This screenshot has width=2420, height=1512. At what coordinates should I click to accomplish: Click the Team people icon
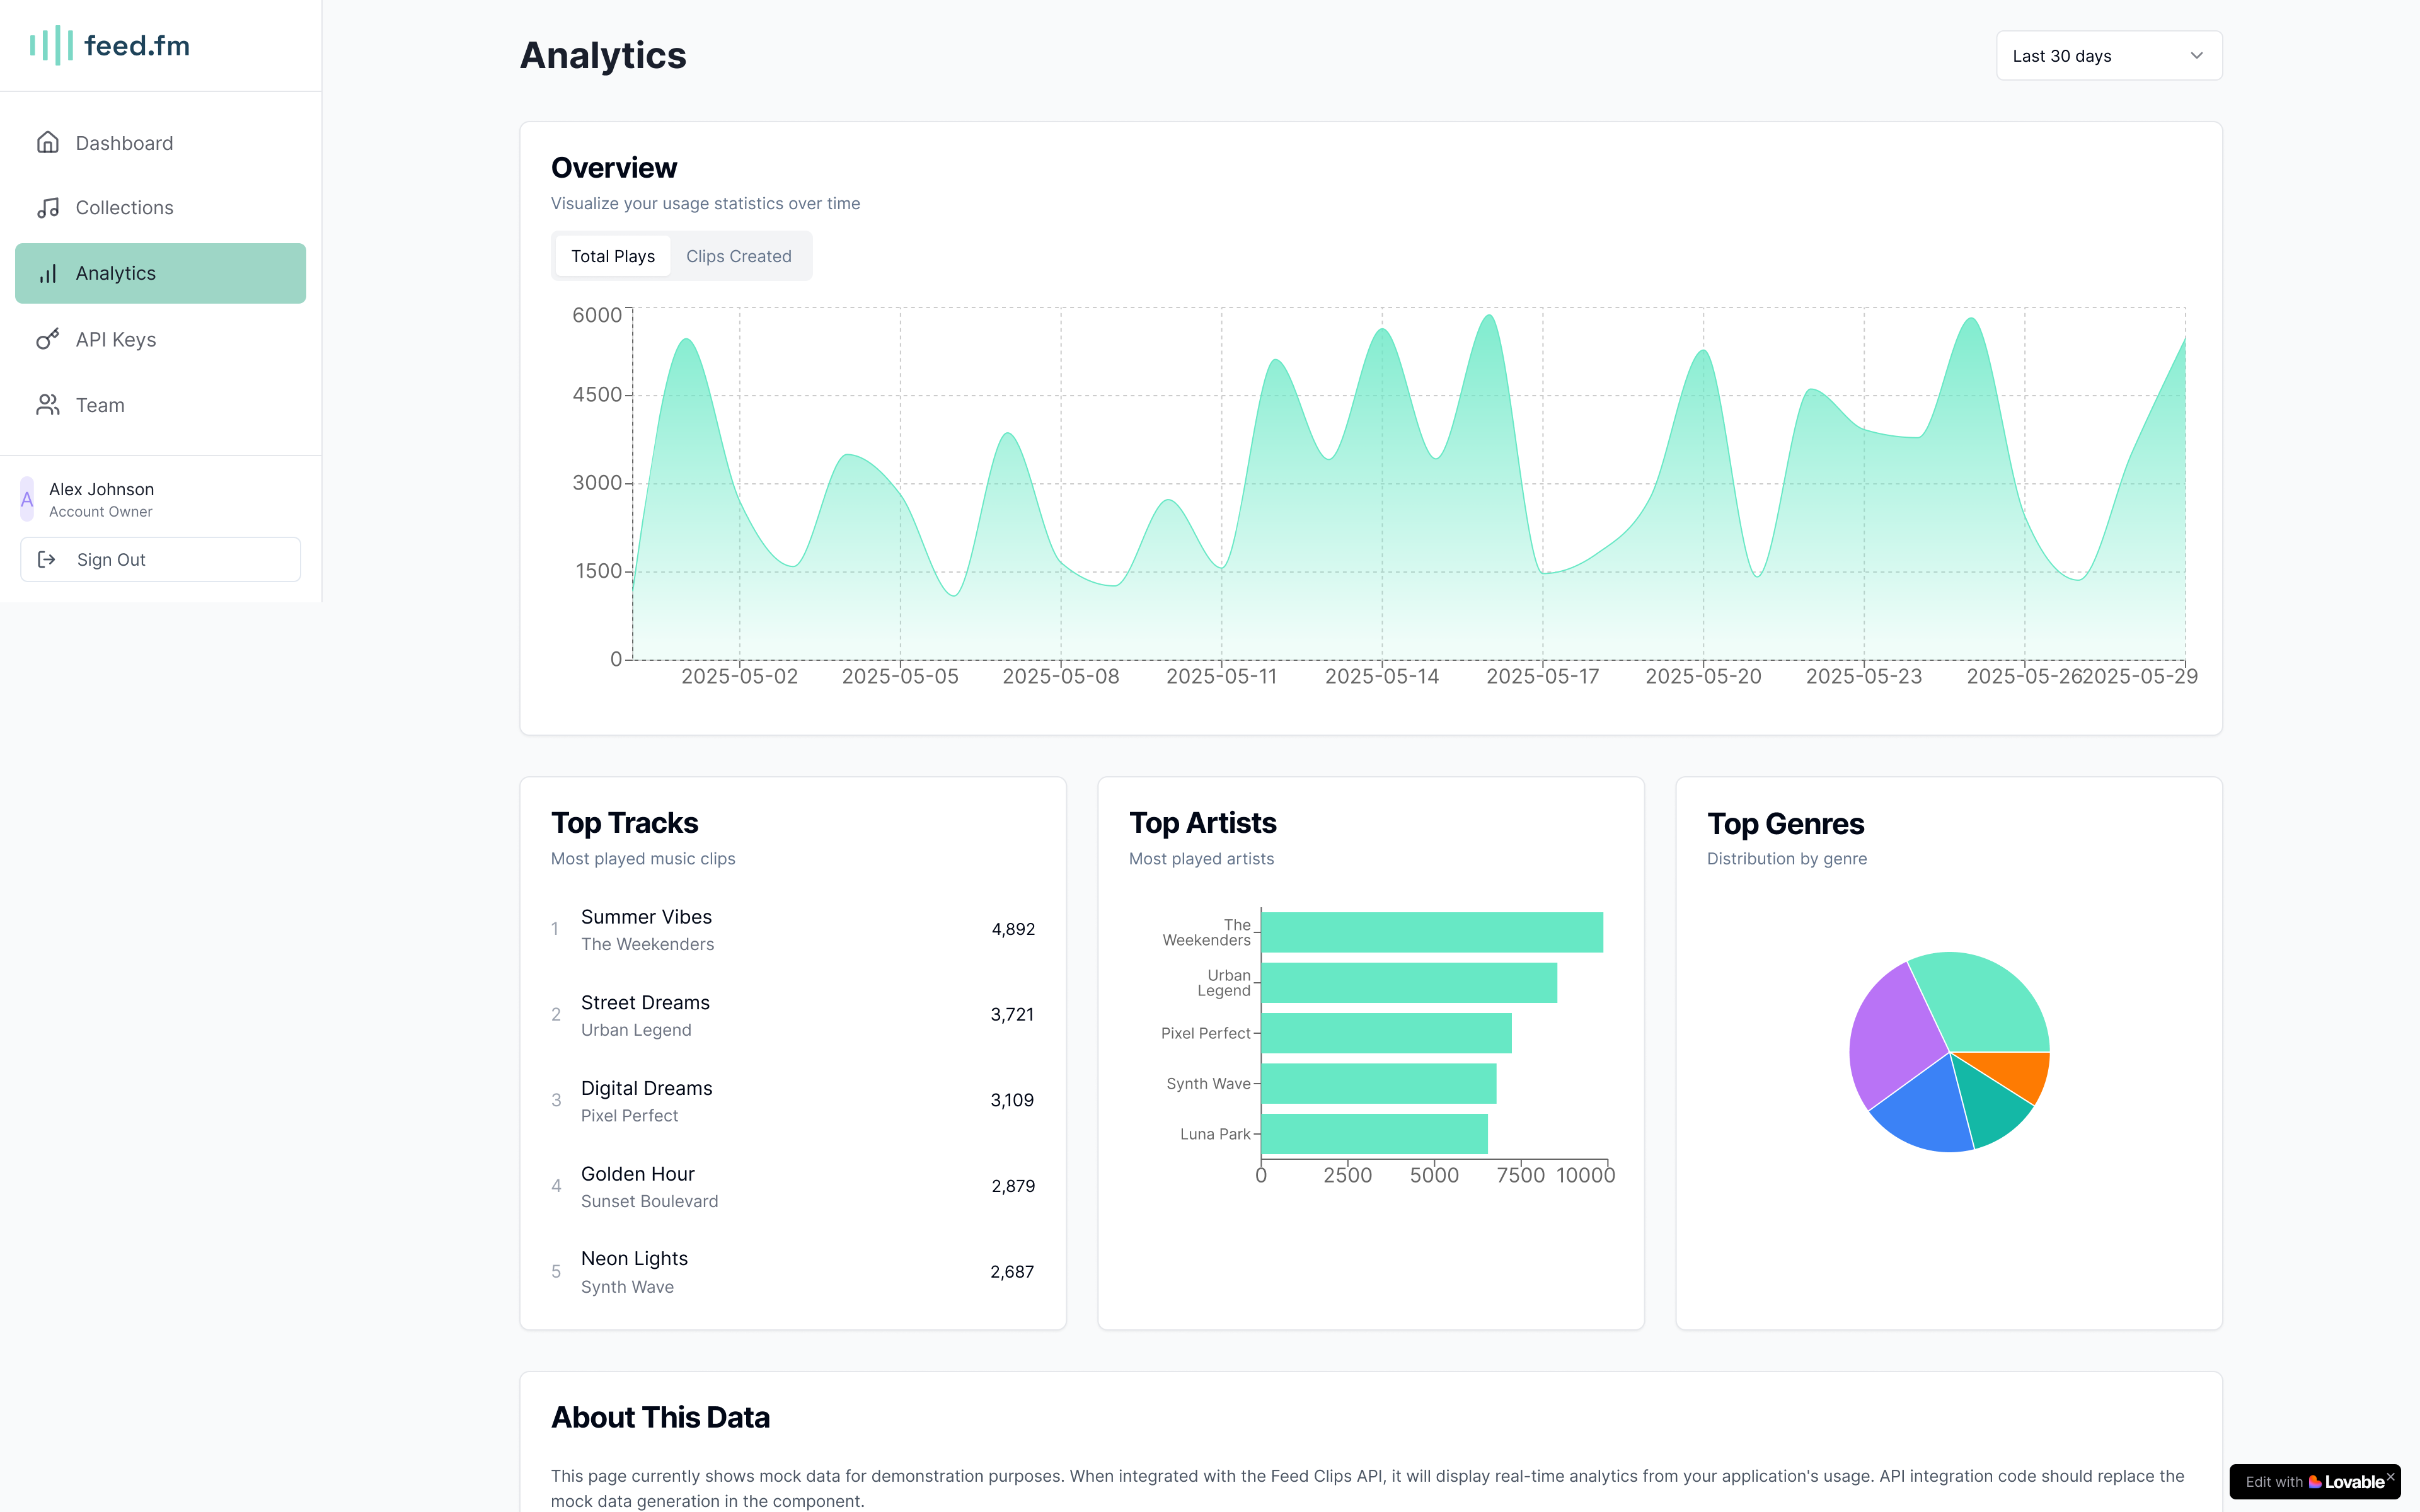(x=47, y=405)
